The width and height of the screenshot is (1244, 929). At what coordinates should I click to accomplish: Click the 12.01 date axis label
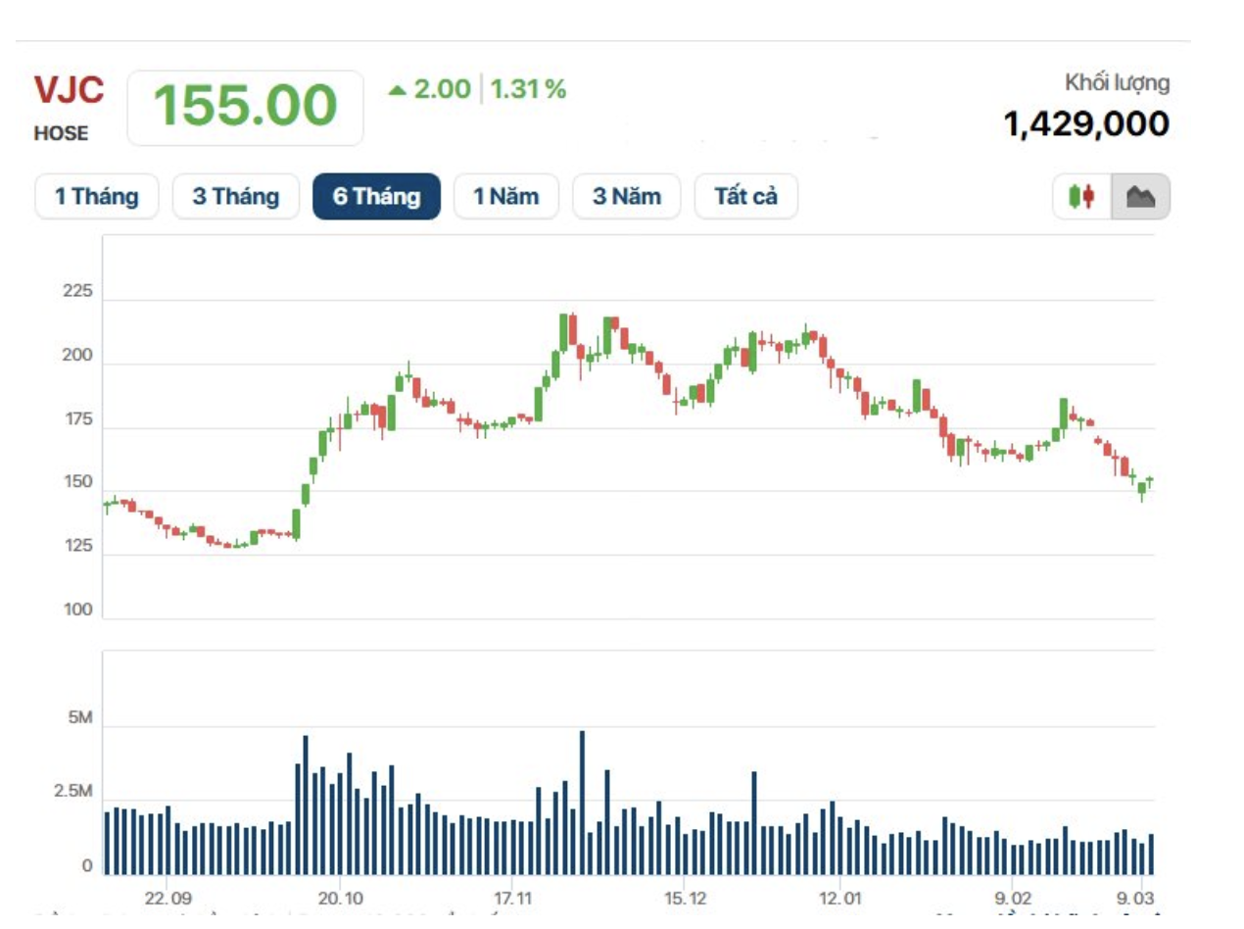[841, 899]
